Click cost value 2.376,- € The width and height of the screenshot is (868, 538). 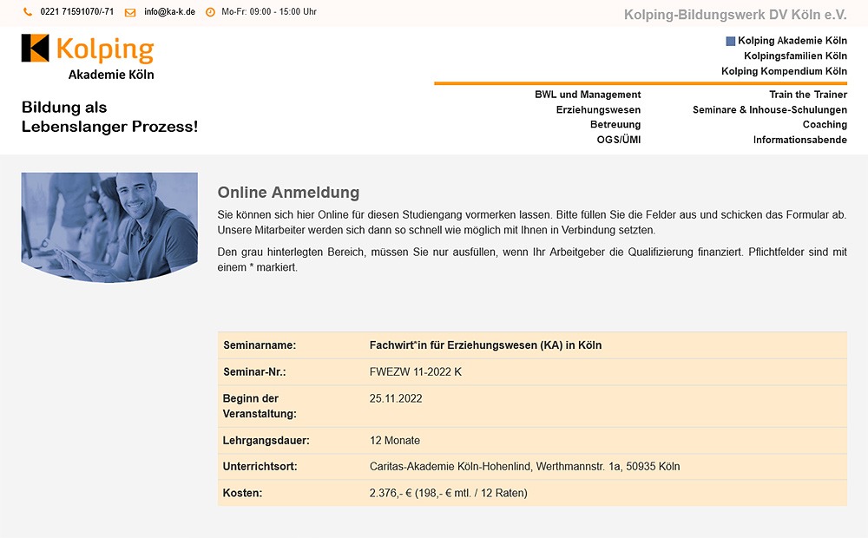449,493
